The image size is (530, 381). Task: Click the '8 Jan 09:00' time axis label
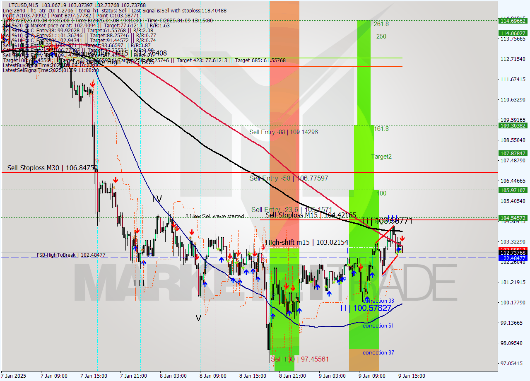click(212, 376)
